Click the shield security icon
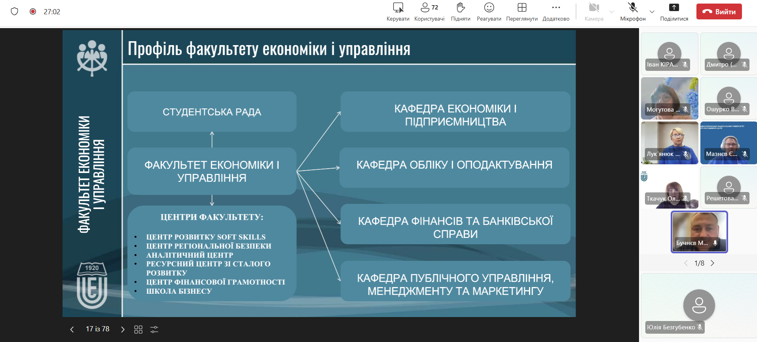The width and height of the screenshot is (757, 342). click(15, 11)
